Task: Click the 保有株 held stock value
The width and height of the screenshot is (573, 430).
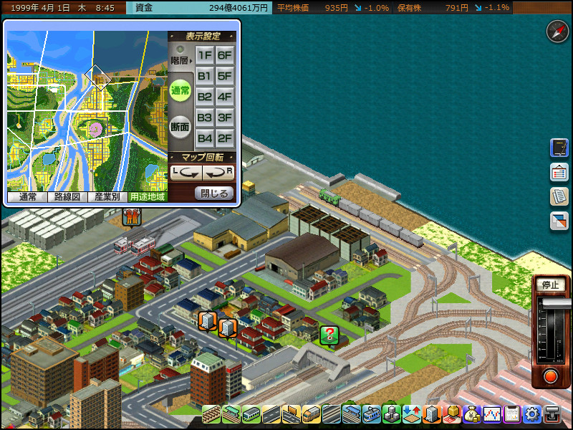Action: coord(453,8)
